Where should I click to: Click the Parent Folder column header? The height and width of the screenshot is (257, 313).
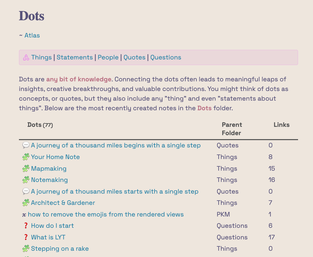coord(232,129)
